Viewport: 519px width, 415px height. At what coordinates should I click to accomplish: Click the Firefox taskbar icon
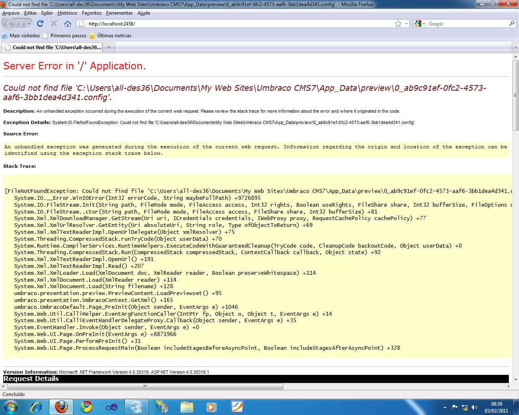(x=61, y=406)
